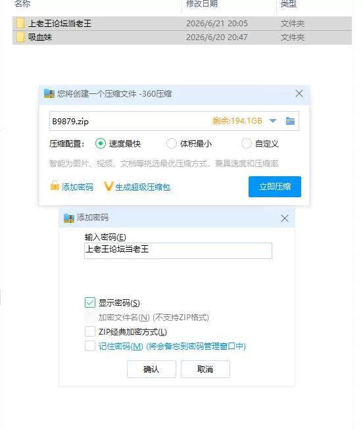Viewport: 363px width, 430px height.
Task: Click the archive icon in the 添加密码 dialog title
Action: (x=69, y=218)
